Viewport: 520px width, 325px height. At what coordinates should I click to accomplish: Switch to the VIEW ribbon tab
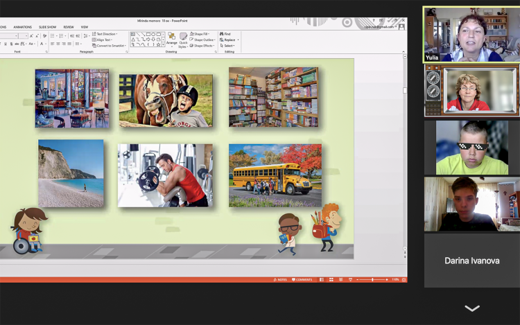(84, 27)
